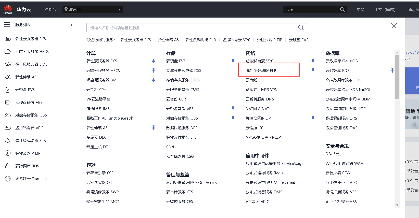Click the BMS icon in sidebar

click(x=8, y=64)
